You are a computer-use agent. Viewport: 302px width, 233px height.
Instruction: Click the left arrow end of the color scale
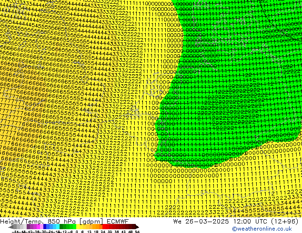10,227
